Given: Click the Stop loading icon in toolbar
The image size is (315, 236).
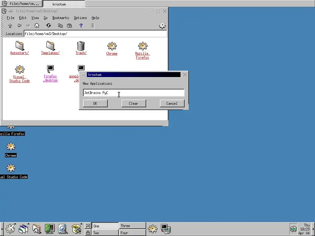Looking at the screenshot, I should (x=93, y=26).
